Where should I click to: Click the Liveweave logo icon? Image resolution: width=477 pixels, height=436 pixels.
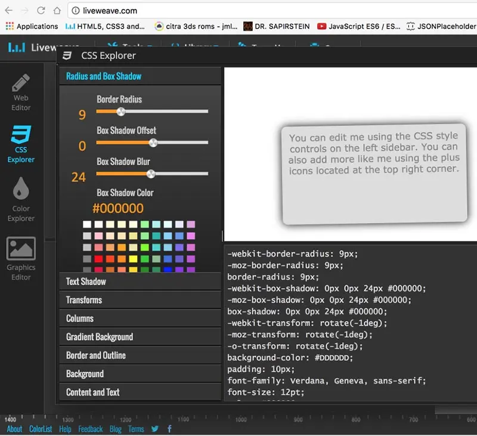(17, 47)
